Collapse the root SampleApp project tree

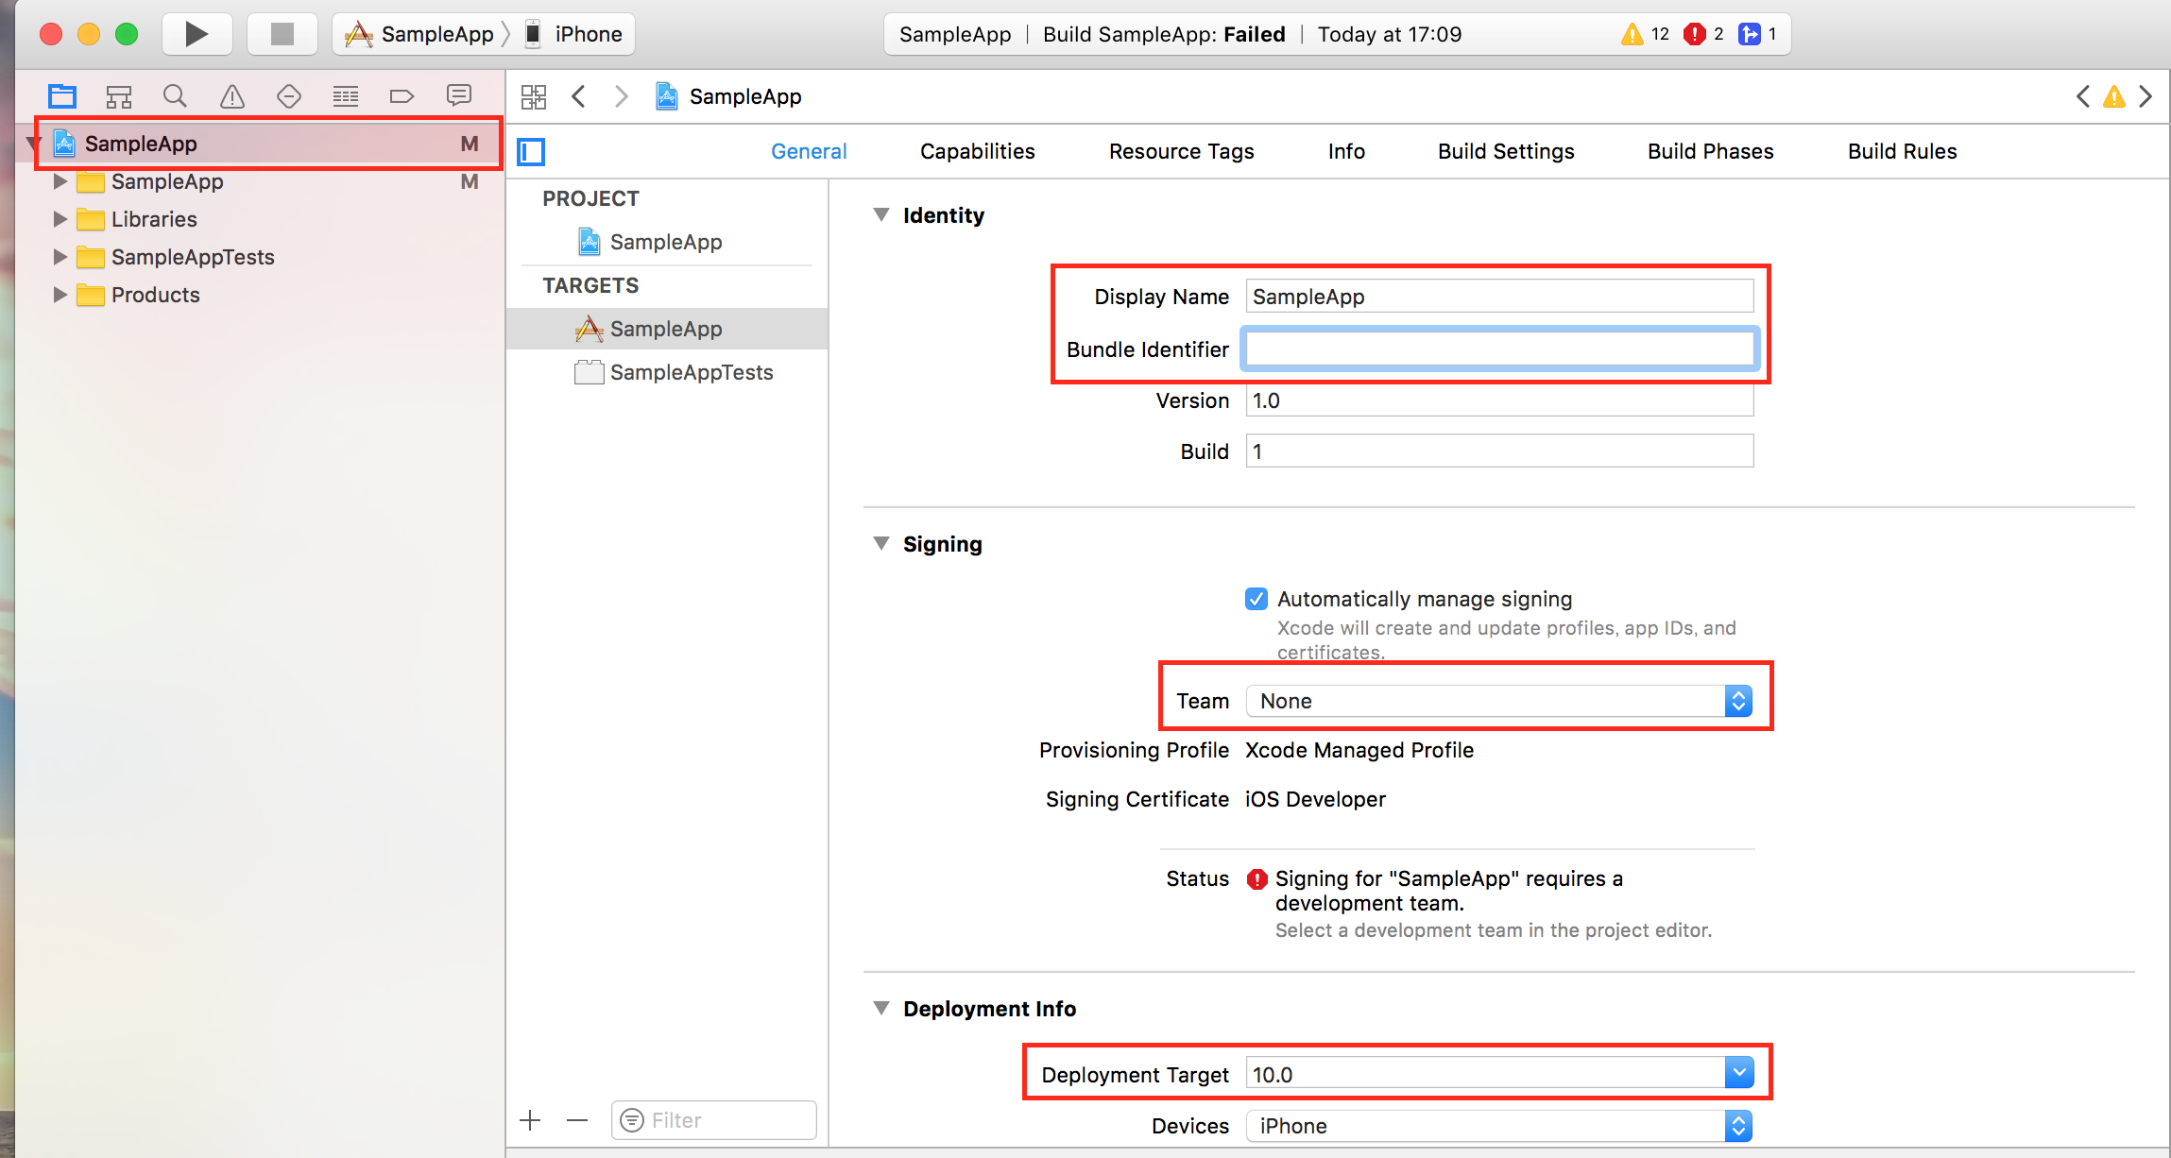pyautogui.click(x=34, y=144)
